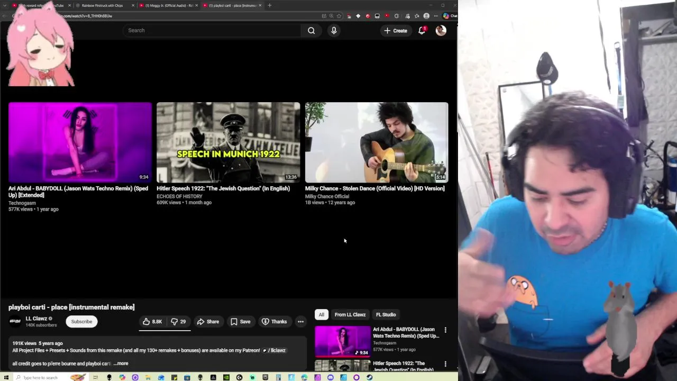Open the YouTube notifications bell
677x381 pixels.
click(x=422, y=31)
